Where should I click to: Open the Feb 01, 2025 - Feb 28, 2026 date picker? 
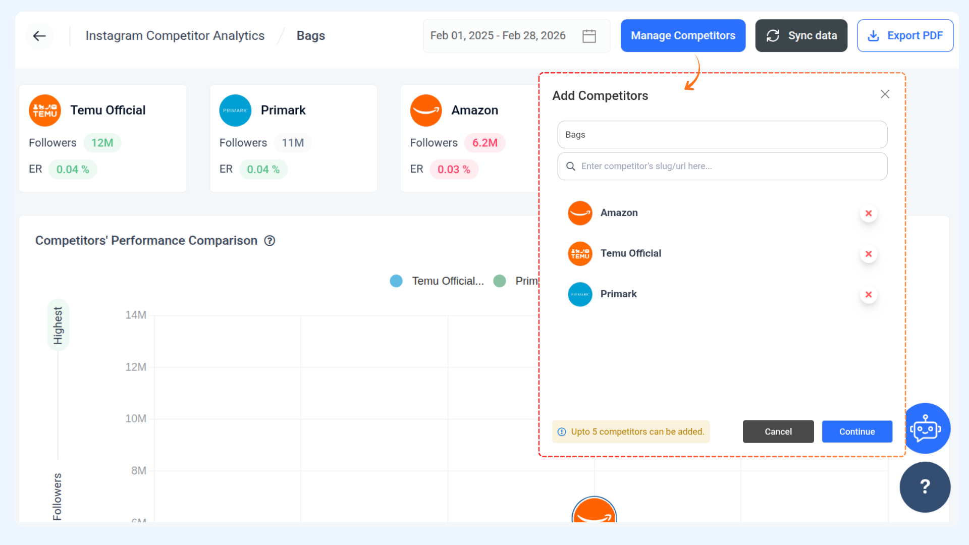(516, 36)
